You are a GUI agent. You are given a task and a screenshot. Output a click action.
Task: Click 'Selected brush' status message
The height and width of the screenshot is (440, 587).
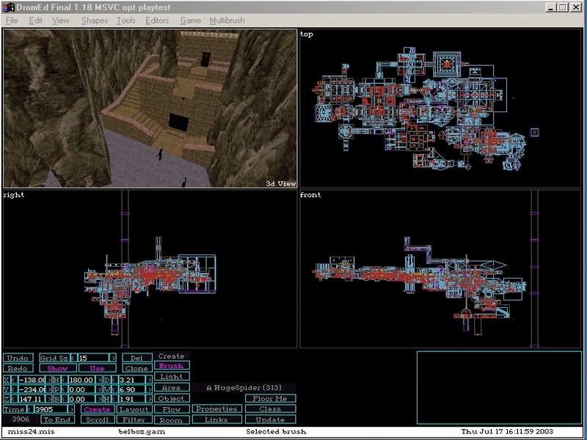pyautogui.click(x=276, y=431)
